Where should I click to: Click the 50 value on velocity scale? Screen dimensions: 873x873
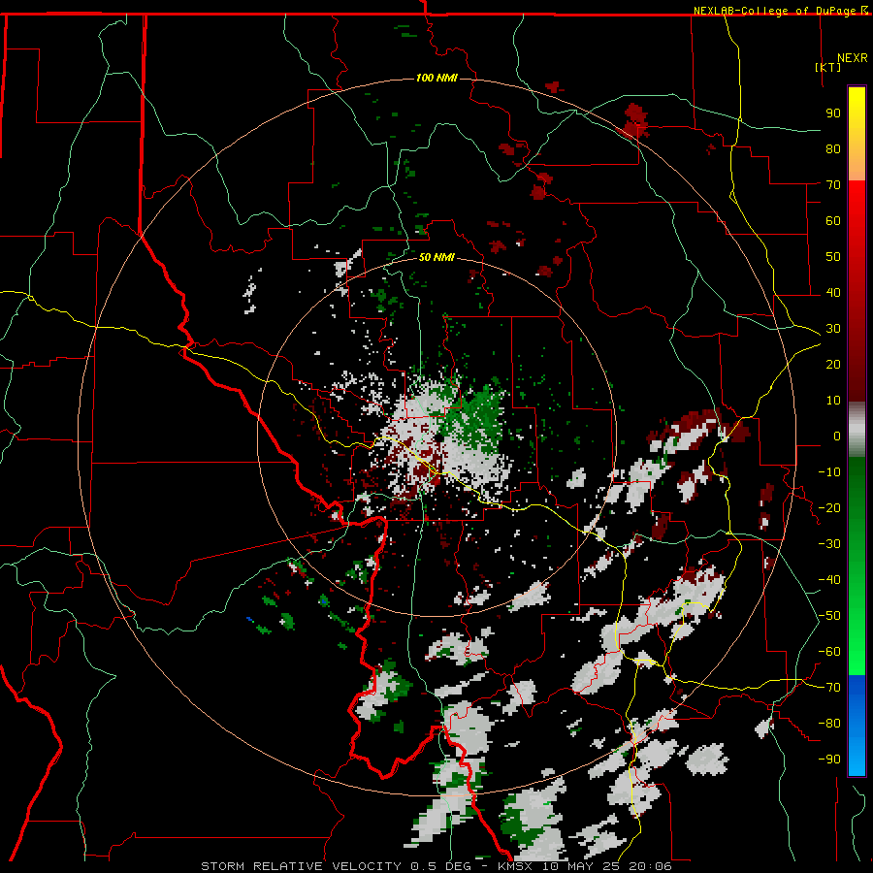[x=833, y=257]
